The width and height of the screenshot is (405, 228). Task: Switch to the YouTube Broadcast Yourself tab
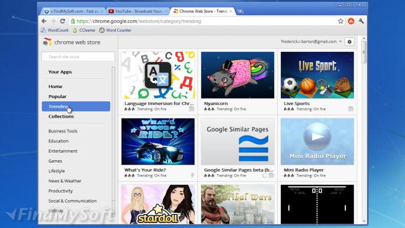click(x=138, y=11)
